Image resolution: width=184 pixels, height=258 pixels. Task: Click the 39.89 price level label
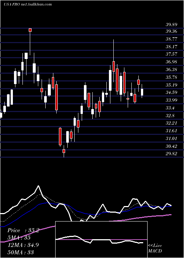171,25
